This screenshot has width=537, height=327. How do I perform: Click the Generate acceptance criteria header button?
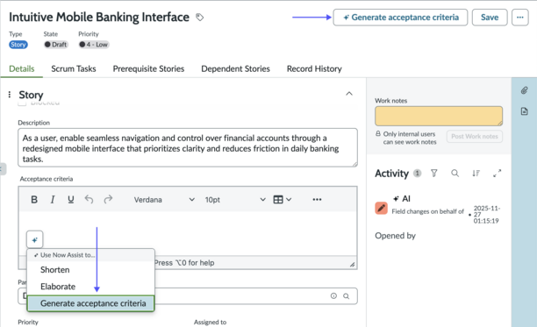click(x=400, y=18)
